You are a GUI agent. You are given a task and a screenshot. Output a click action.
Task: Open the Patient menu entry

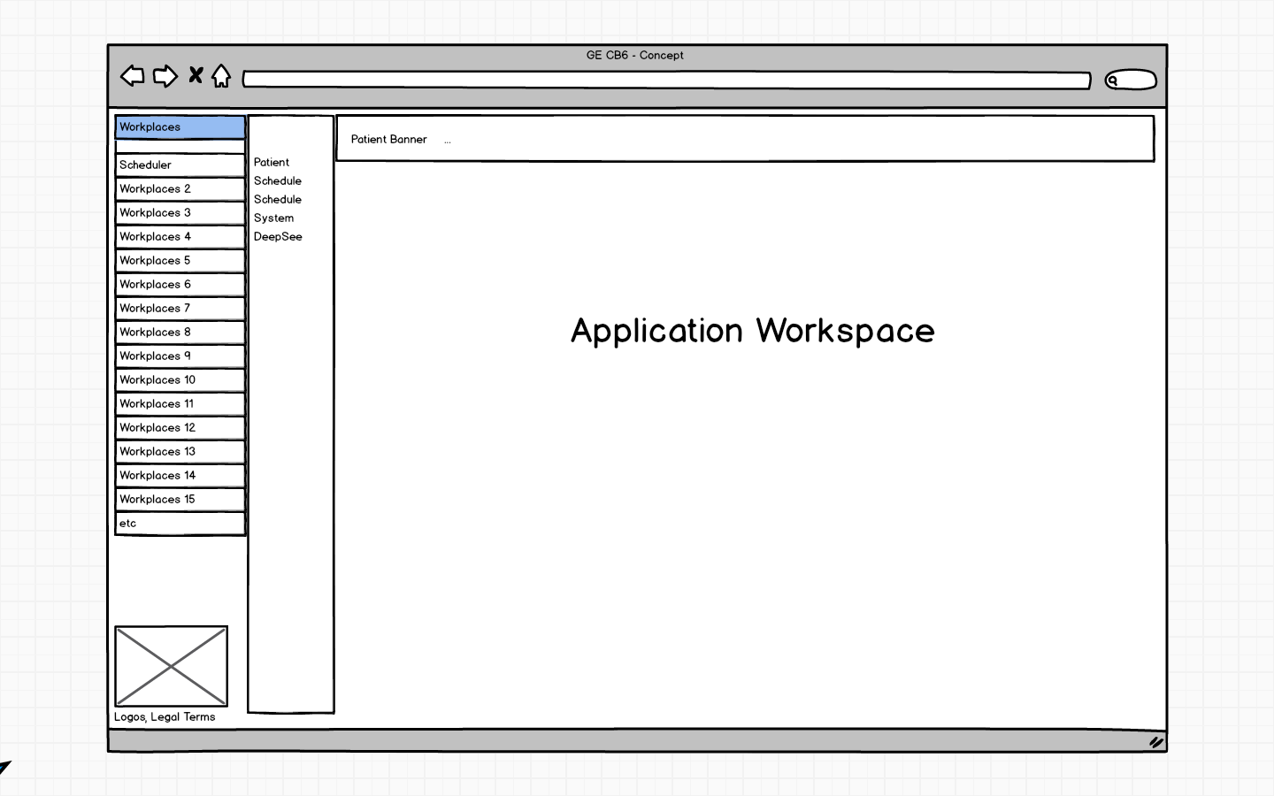pyautogui.click(x=272, y=162)
